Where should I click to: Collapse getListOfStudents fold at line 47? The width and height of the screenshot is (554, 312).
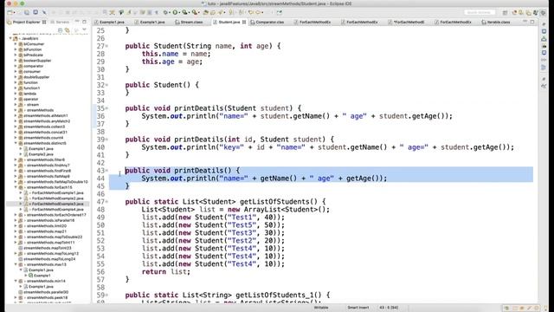coord(106,202)
